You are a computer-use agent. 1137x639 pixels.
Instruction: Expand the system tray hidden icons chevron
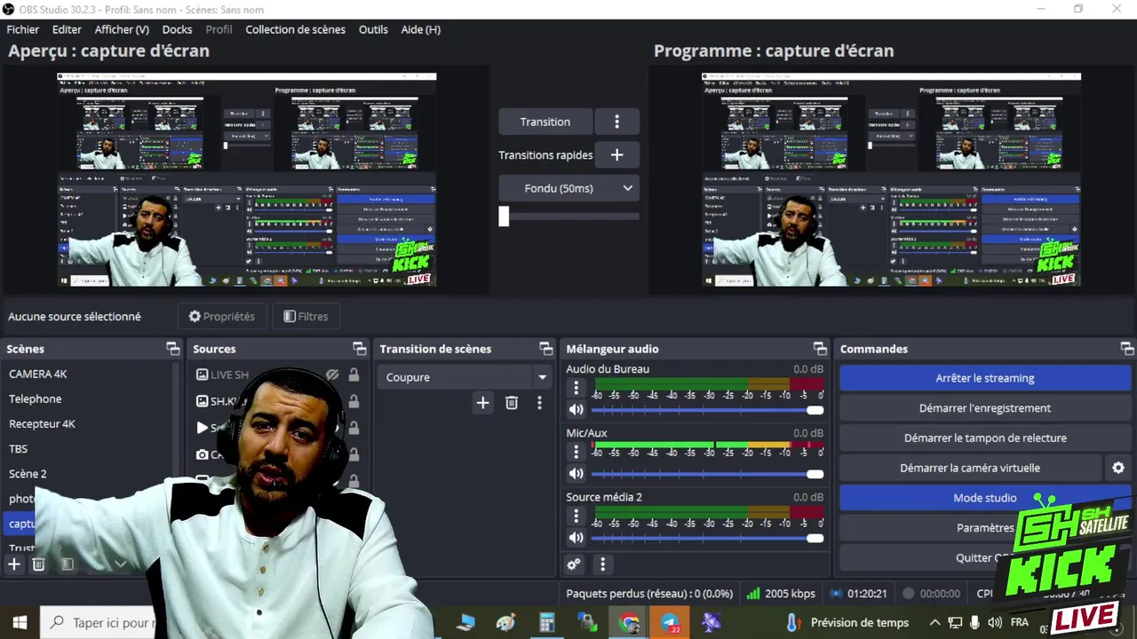click(x=934, y=622)
